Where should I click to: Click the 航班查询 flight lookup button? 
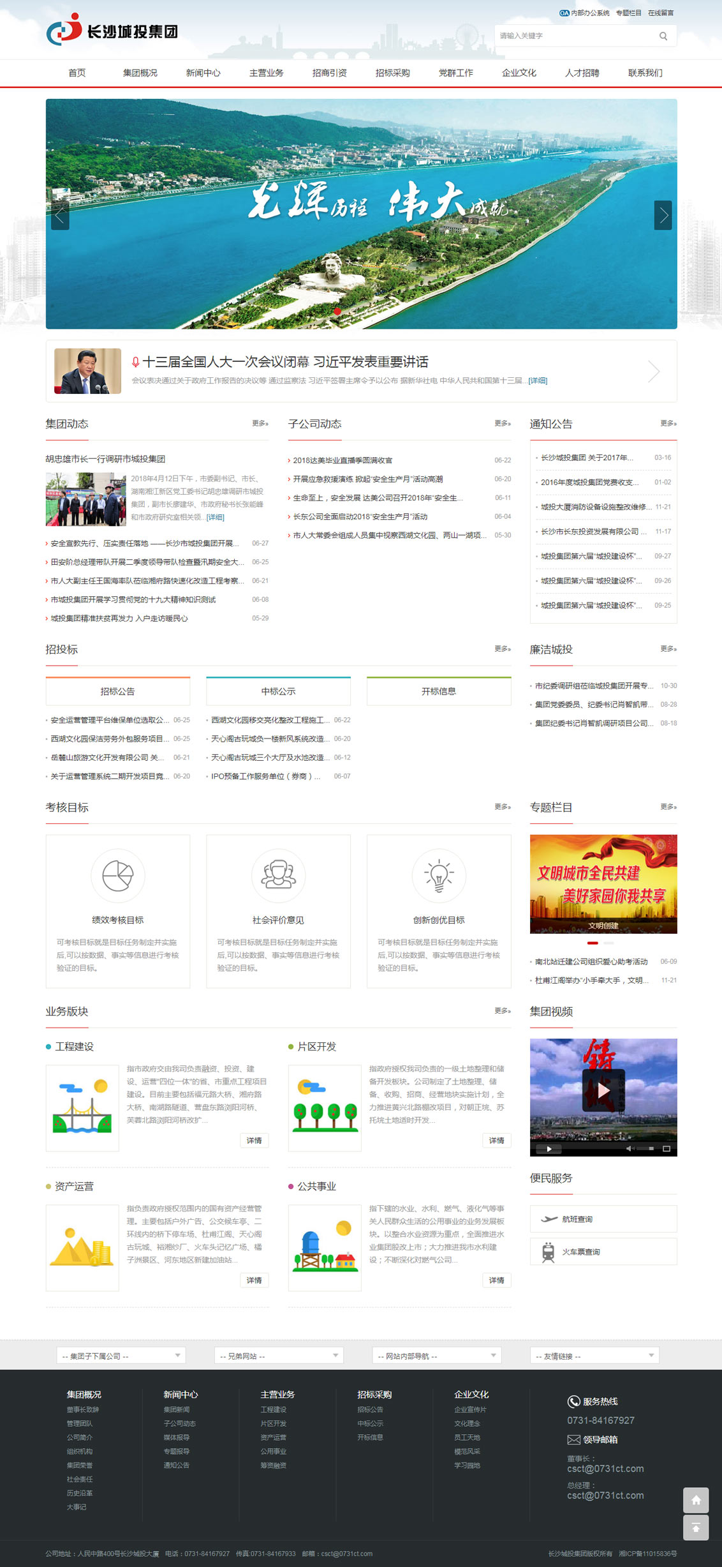pyautogui.click(x=603, y=1218)
